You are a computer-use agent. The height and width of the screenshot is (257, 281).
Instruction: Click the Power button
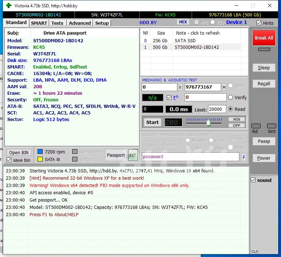(264, 158)
